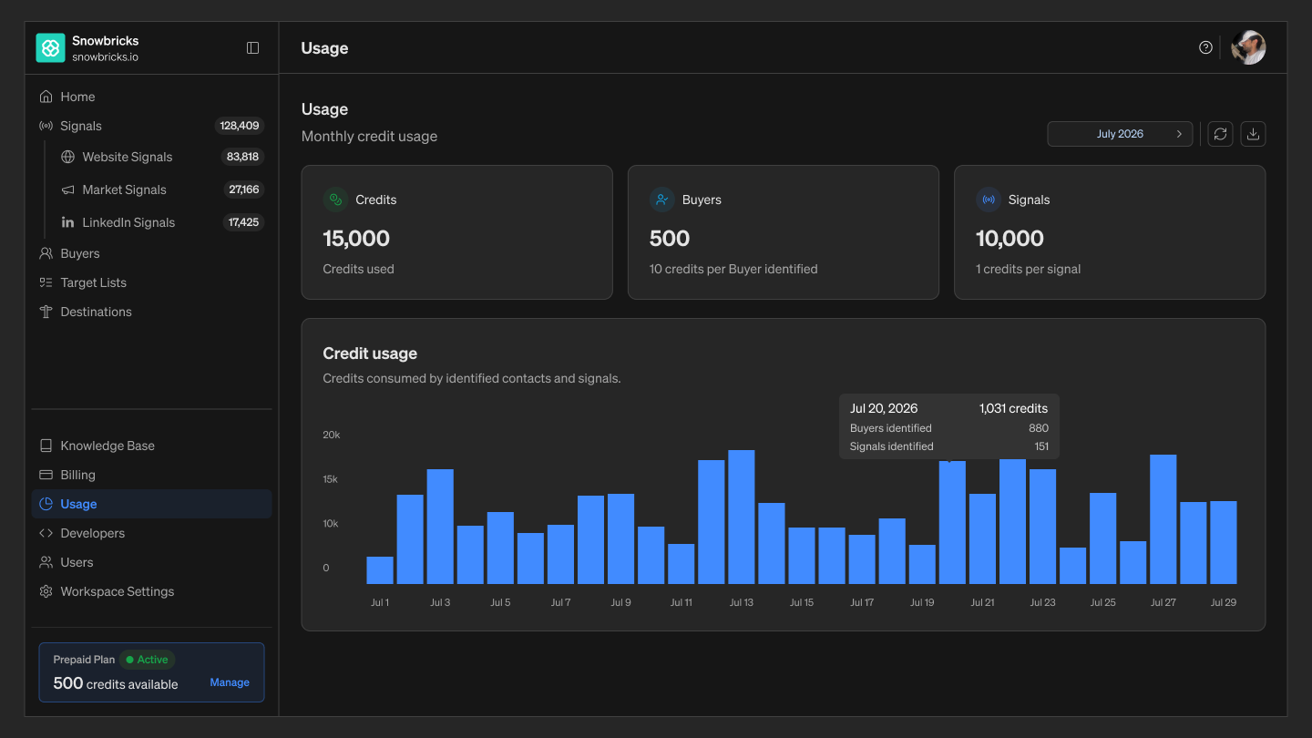Click the 500 Buyers value
This screenshot has height=738, width=1312.
(670, 239)
